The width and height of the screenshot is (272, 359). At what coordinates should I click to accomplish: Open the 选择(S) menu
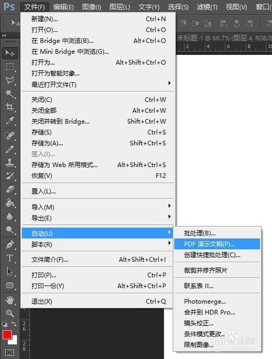[x=178, y=7]
